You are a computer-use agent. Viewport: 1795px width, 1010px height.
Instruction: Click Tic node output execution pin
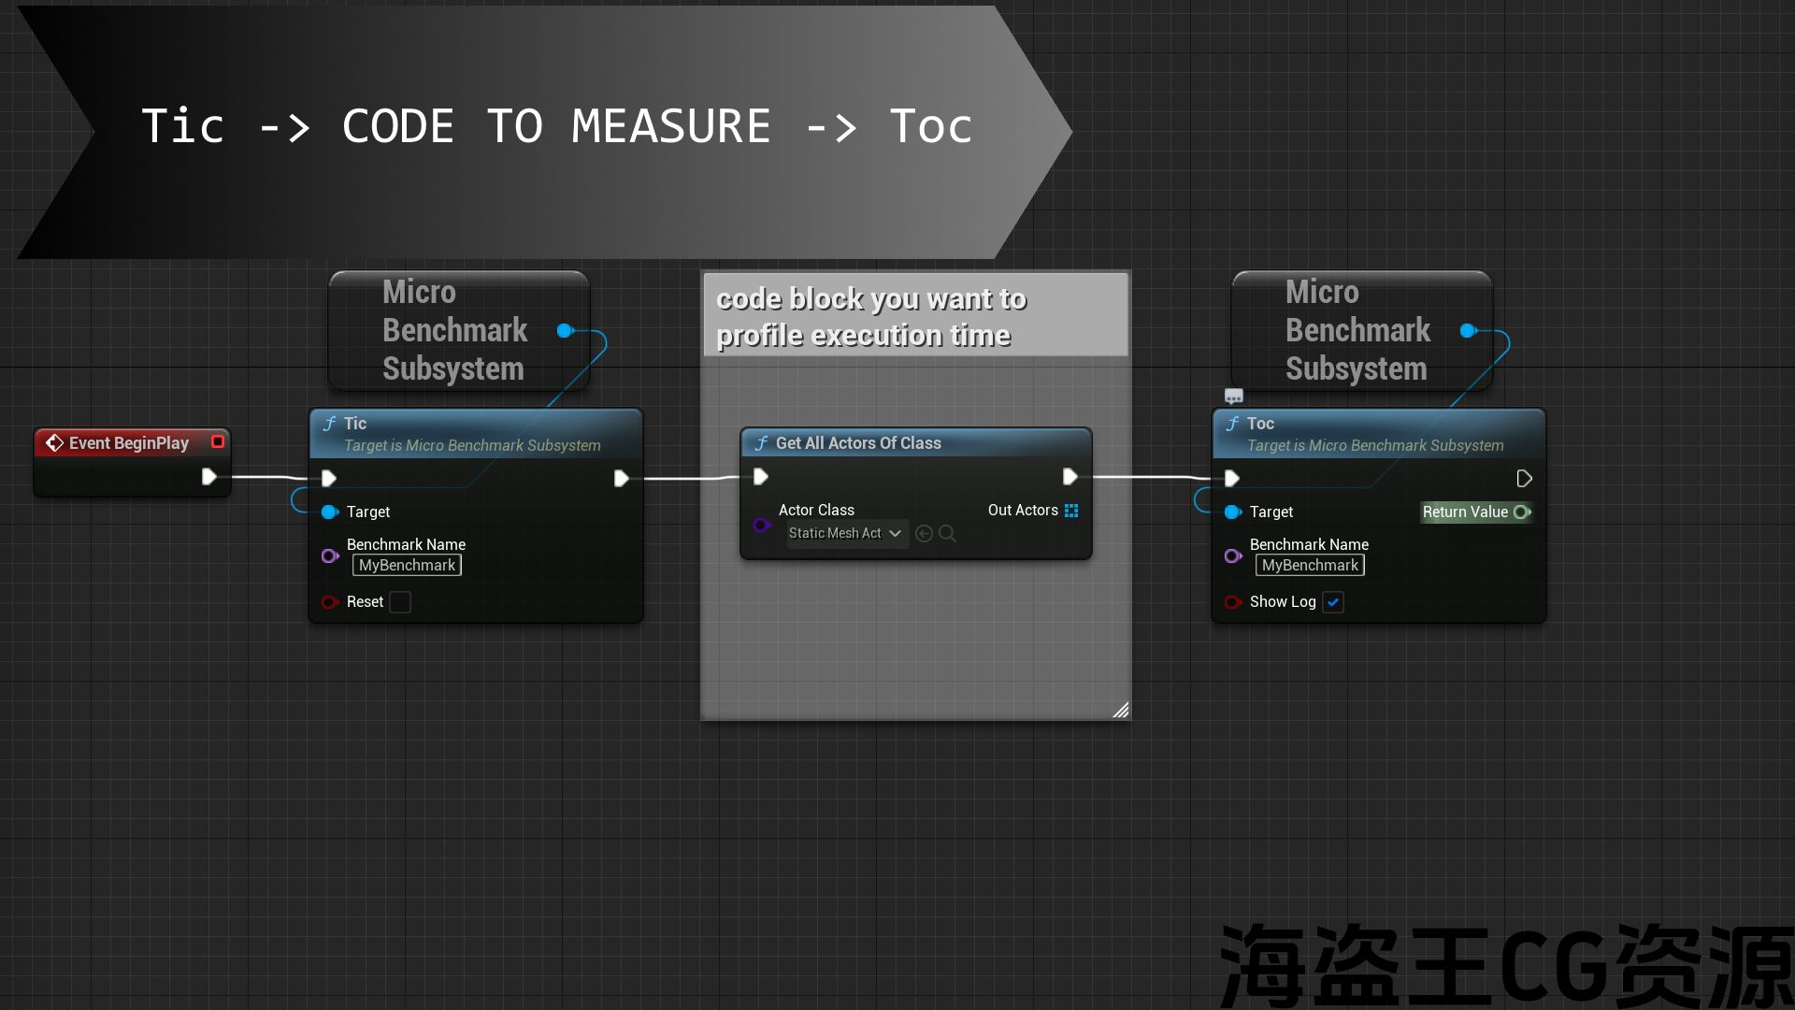point(621,479)
